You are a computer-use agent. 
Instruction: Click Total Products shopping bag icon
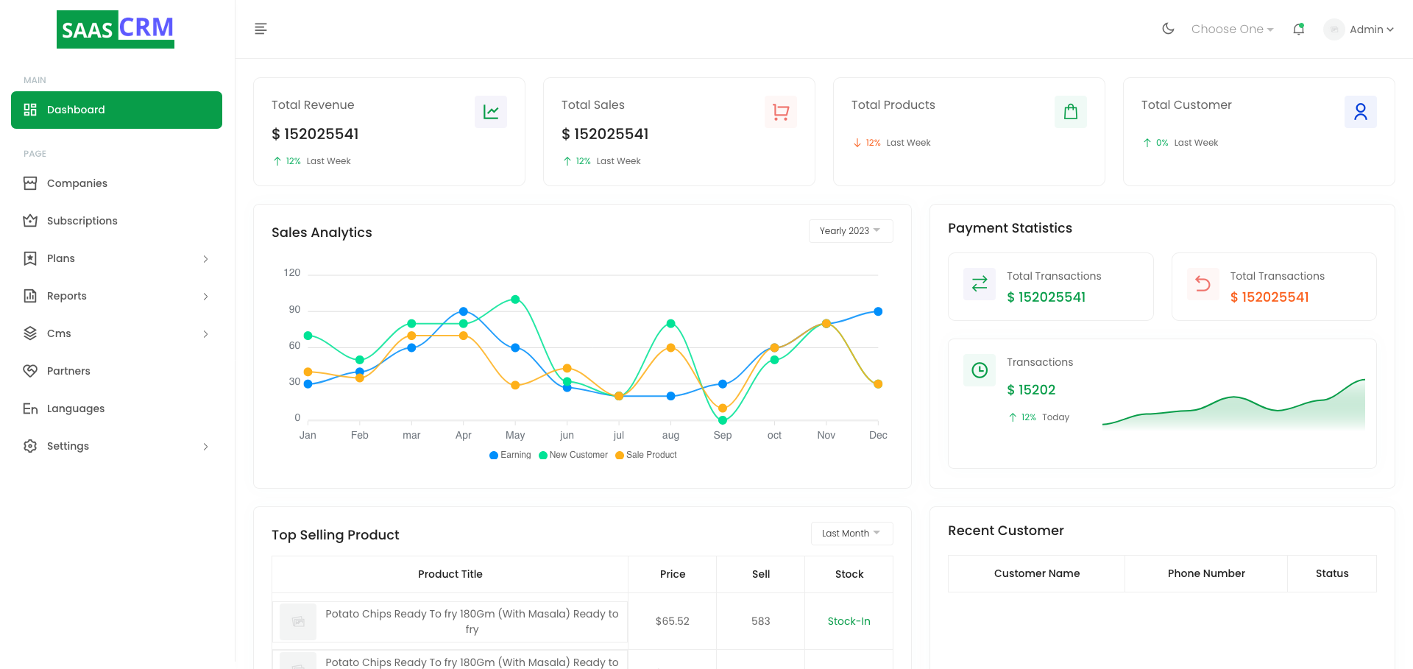click(x=1071, y=112)
